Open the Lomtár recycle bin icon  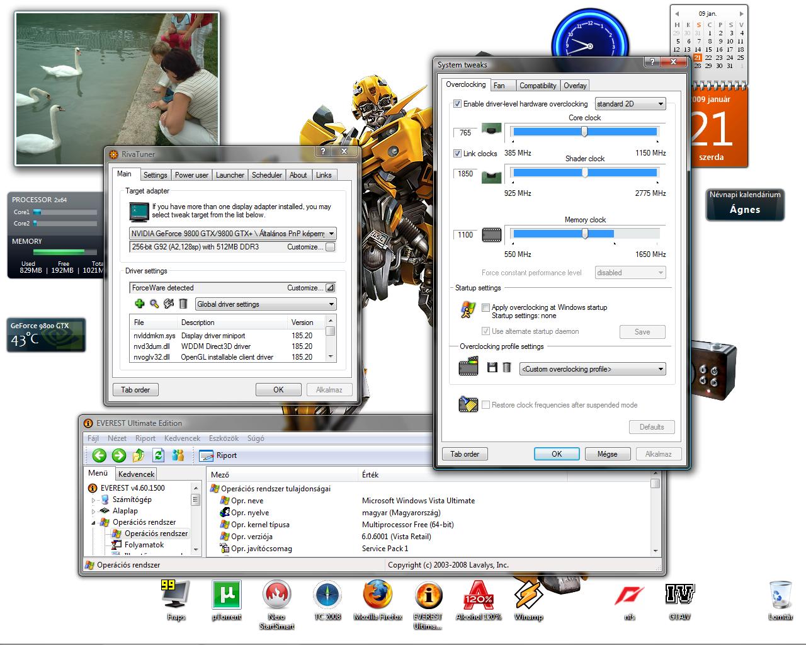tap(780, 600)
